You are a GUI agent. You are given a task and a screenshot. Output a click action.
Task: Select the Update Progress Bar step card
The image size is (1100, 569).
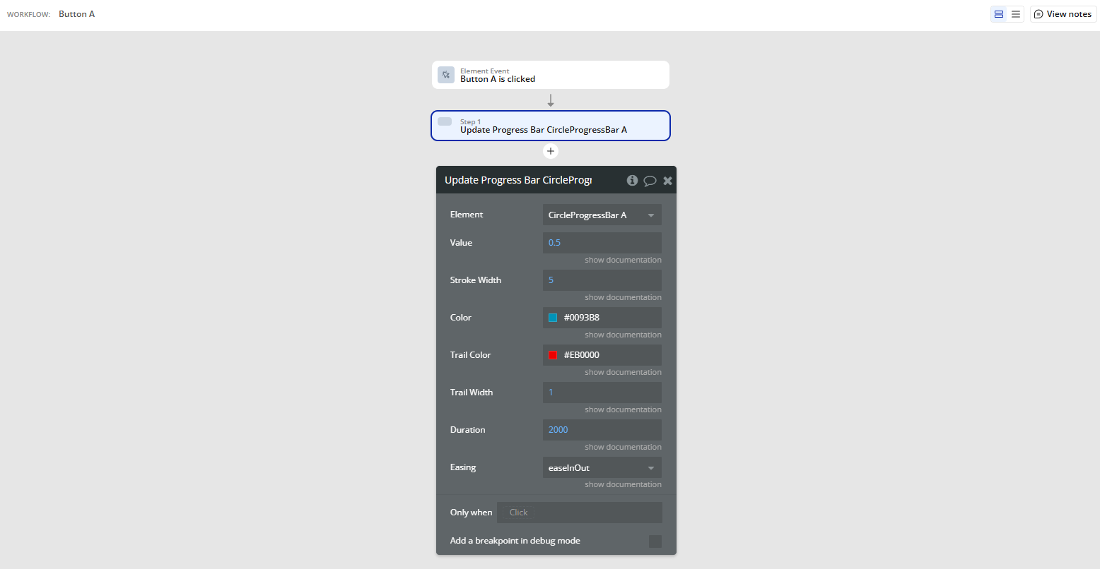551,126
